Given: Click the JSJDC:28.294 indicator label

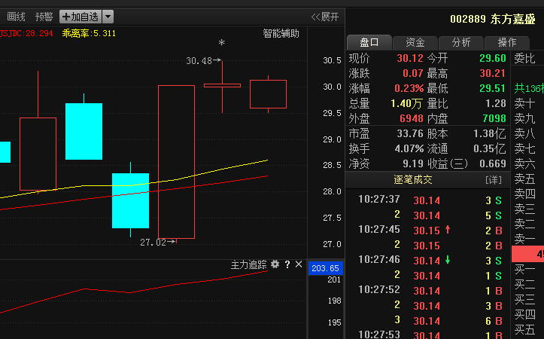Looking at the screenshot, I should pos(26,33).
